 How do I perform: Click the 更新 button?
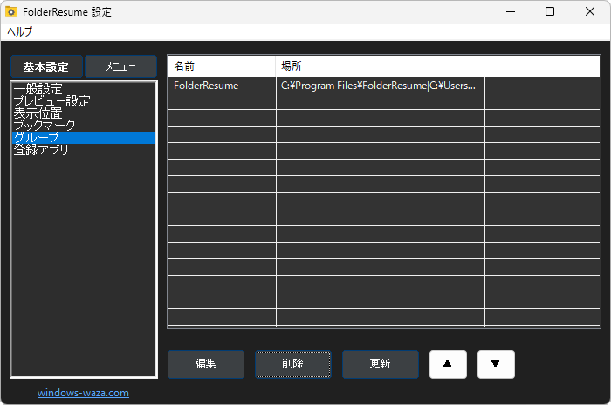(x=381, y=364)
